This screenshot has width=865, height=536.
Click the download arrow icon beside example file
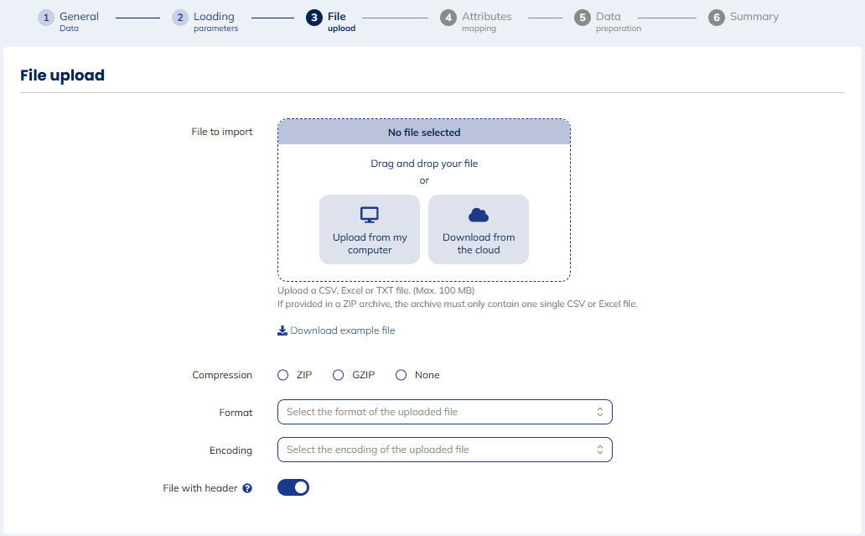[282, 330]
